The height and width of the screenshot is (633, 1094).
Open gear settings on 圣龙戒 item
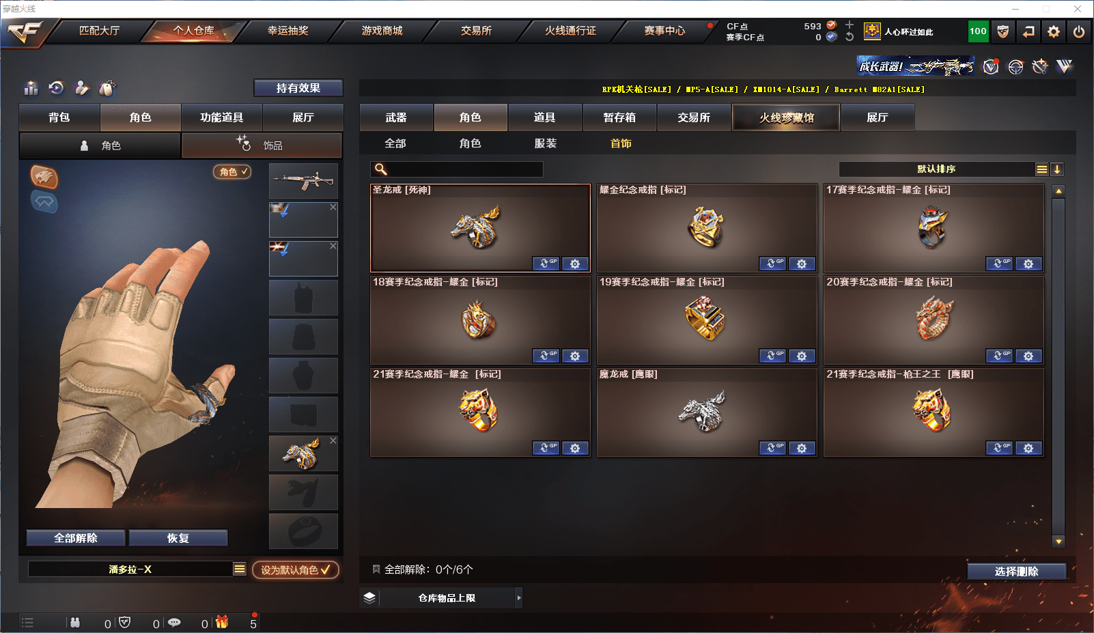(575, 264)
